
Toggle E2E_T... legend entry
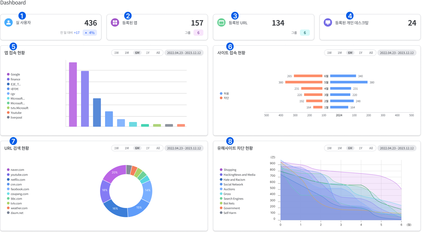(14, 84)
